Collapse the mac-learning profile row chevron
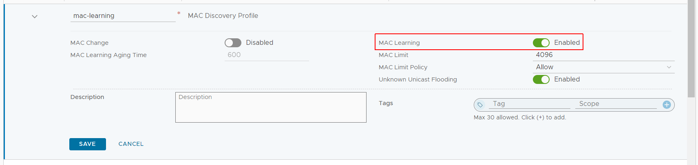 (35, 17)
